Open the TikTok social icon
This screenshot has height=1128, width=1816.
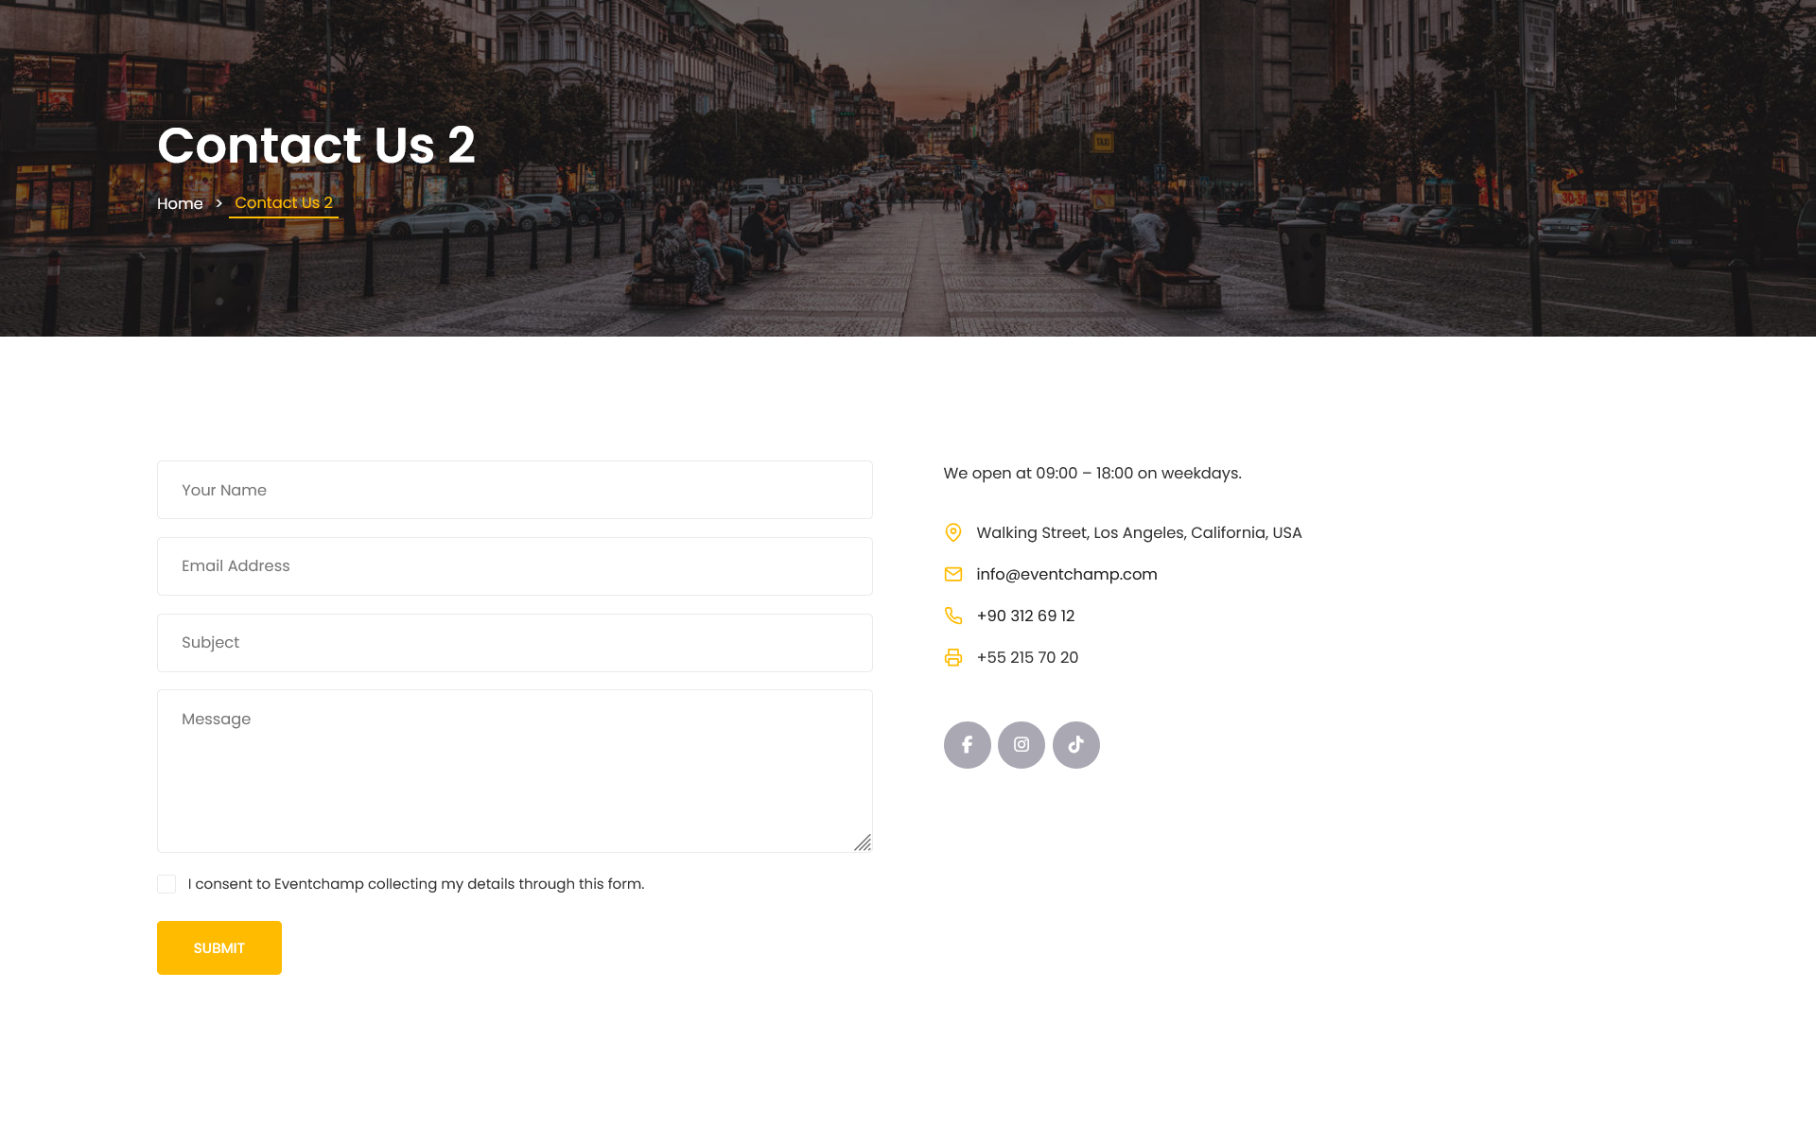1076,745
